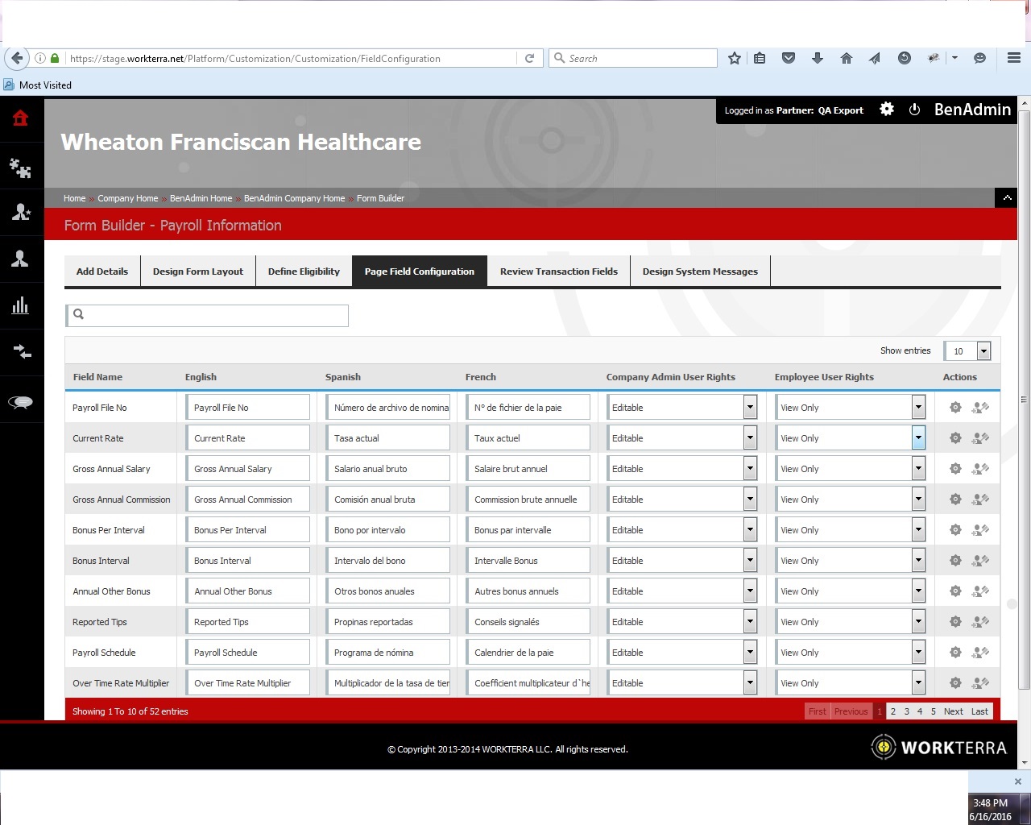Viewport: 1031px width, 825px height.
Task: Select the user-with-star sidebar icon
Action: 20,212
